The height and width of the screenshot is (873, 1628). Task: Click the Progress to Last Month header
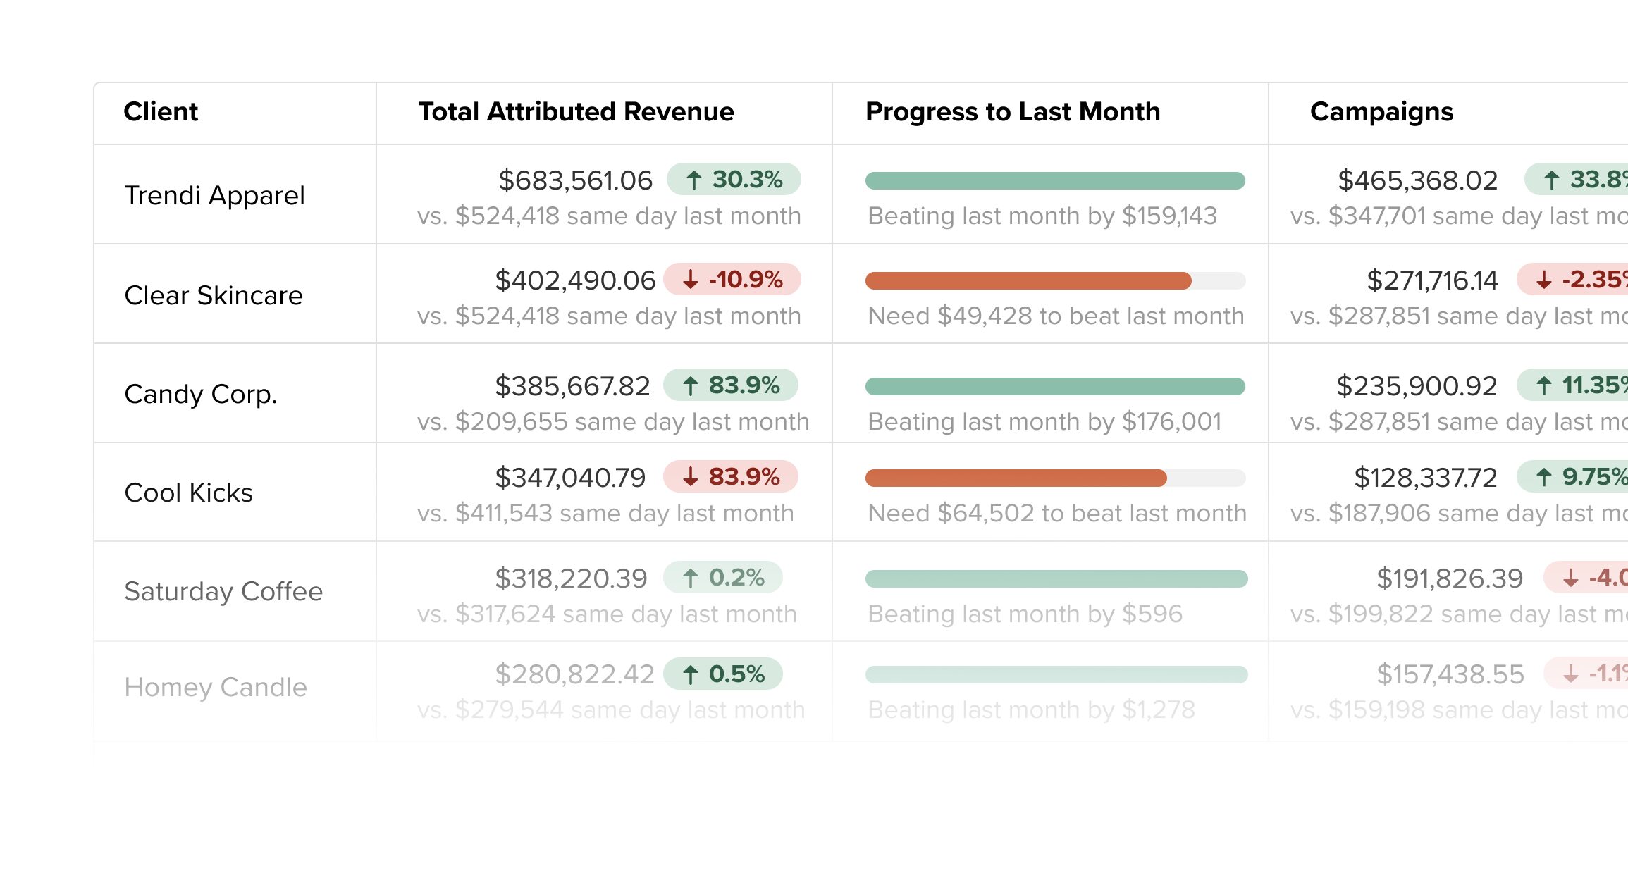pos(1012,112)
